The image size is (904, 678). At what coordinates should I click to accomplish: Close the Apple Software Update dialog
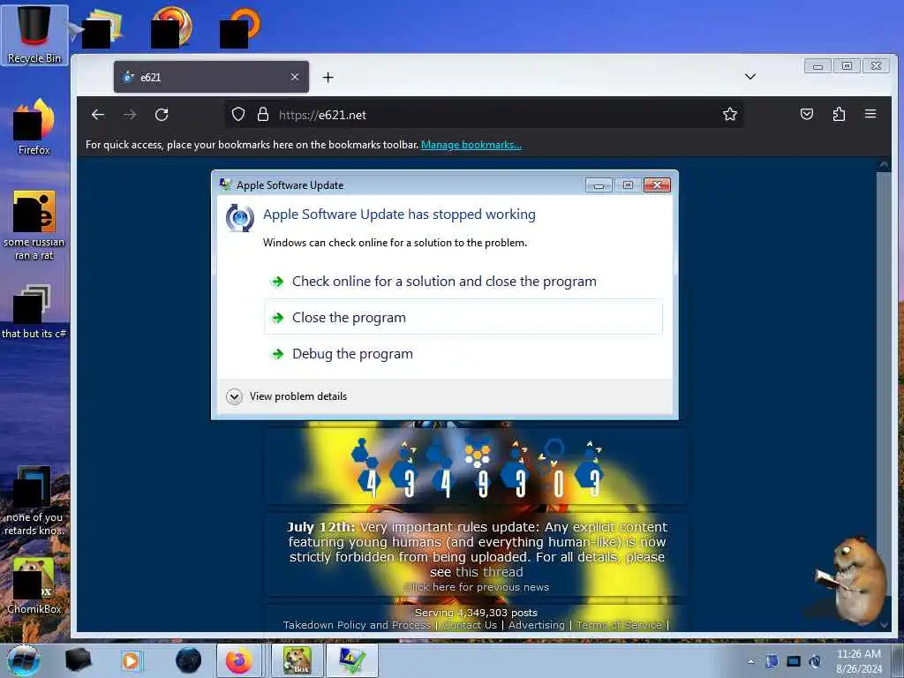[657, 185]
